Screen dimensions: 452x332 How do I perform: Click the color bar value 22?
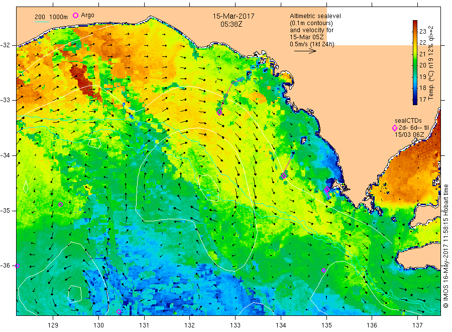tap(422, 43)
